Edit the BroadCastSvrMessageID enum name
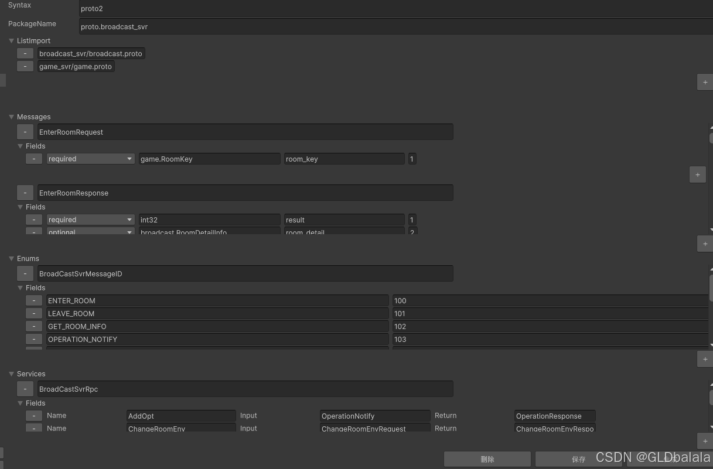 click(245, 273)
